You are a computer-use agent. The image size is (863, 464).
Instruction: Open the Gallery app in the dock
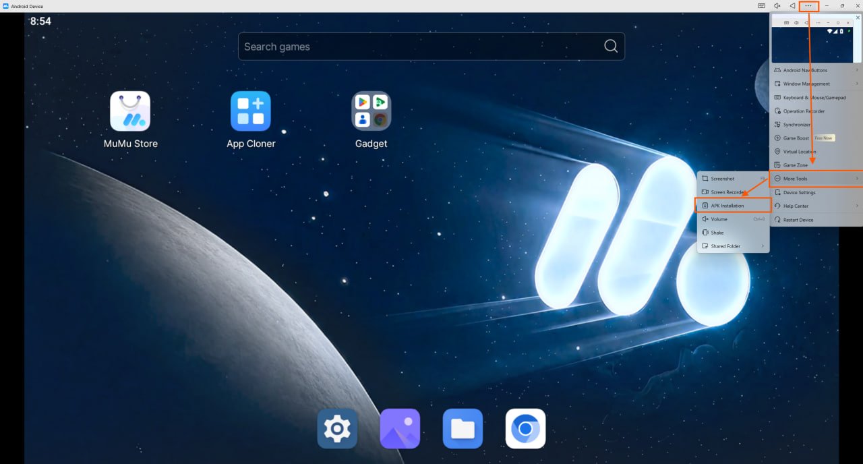tap(400, 428)
